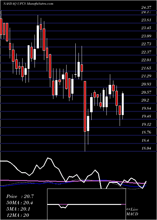This screenshot has width=157, height=220.
Task: Click the 20.2 price axis label
Action: point(145,101)
